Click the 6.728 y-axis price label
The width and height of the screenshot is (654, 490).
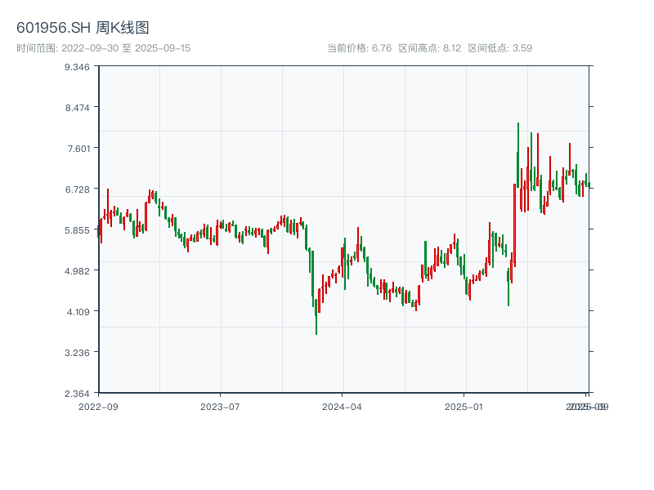76,189
